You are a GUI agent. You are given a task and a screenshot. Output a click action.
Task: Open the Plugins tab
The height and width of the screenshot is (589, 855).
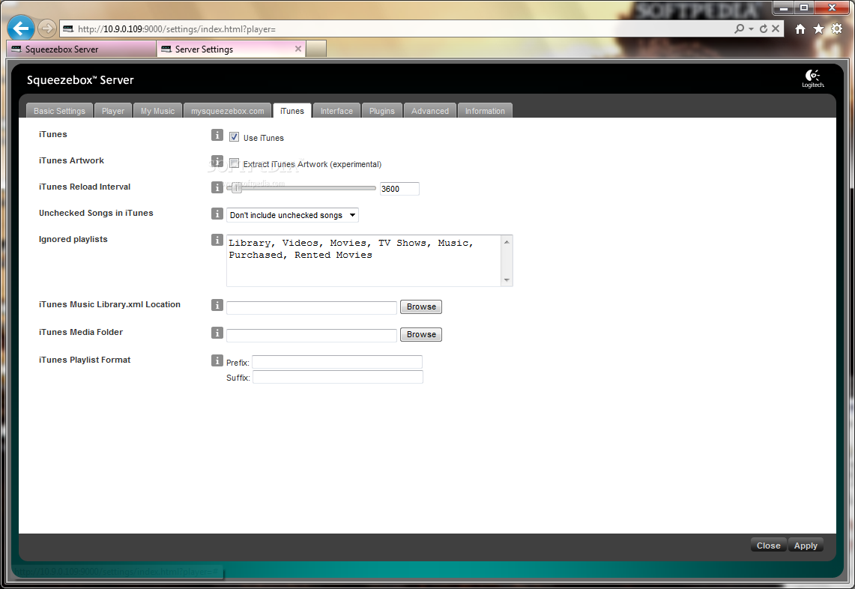tap(381, 111)
